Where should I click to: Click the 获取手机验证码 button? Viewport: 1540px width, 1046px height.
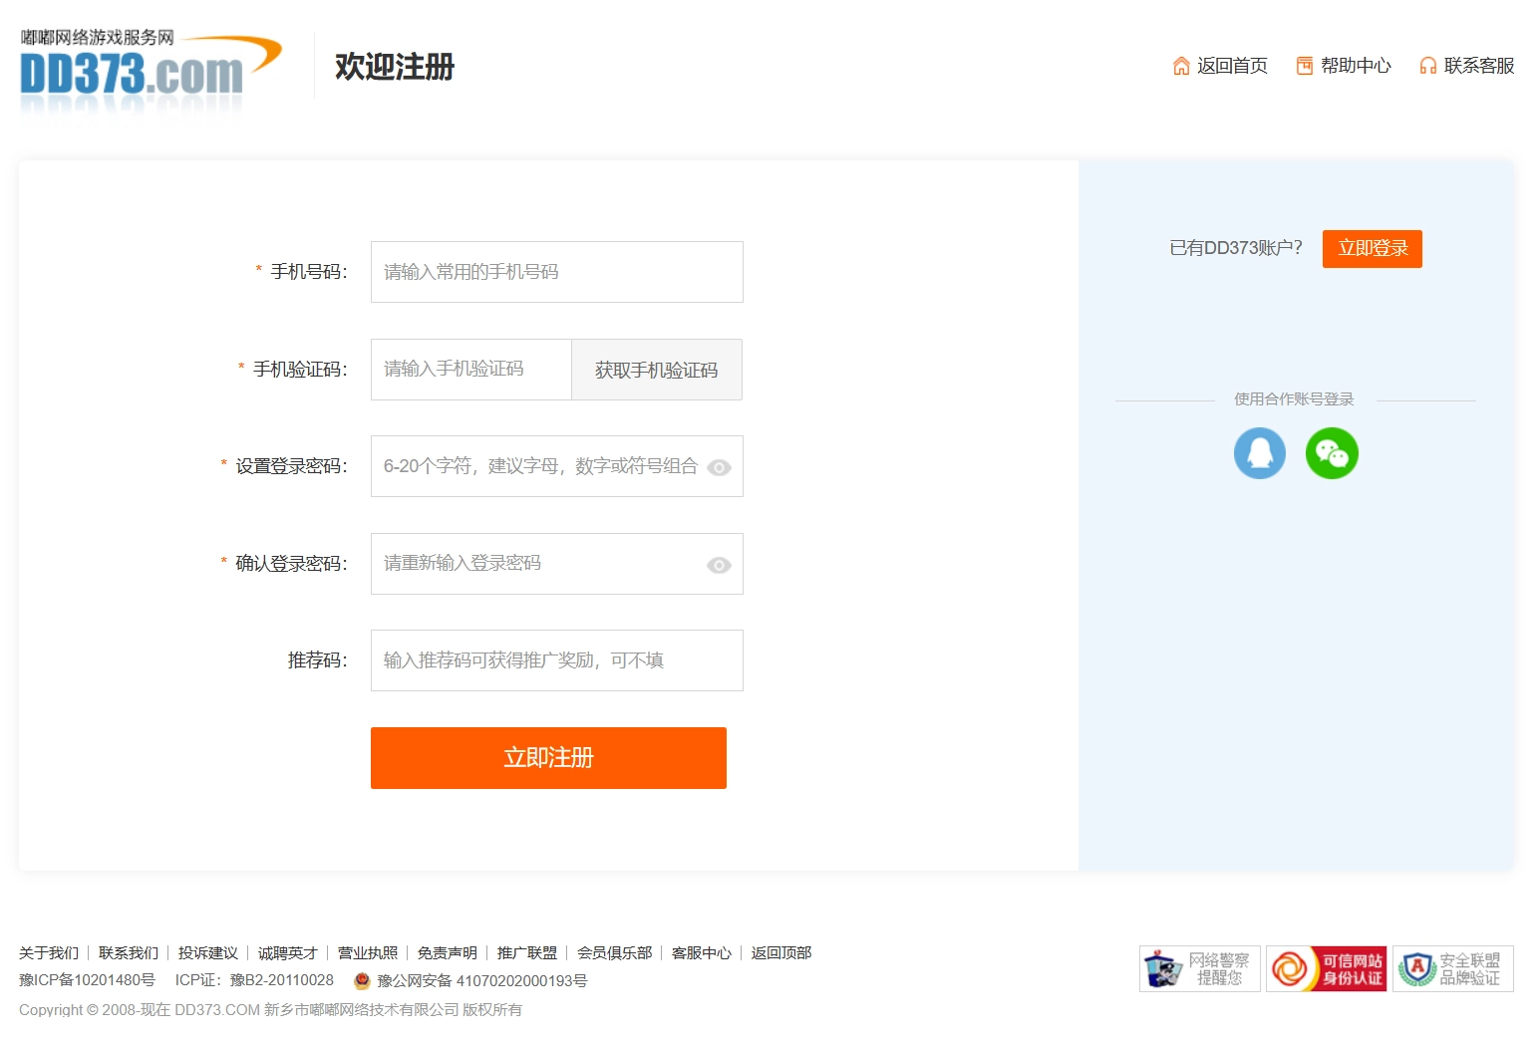[x=656, y=370]
